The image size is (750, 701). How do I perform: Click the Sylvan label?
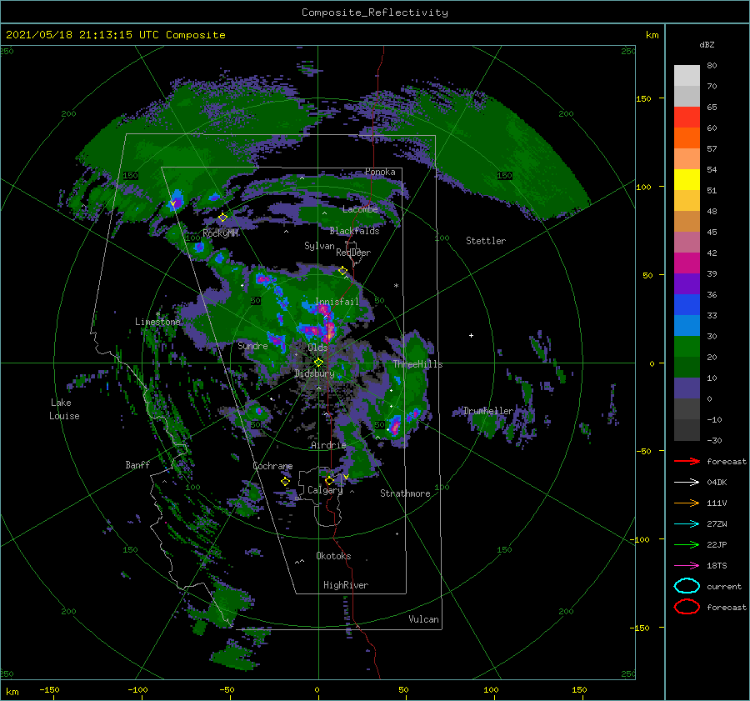coord(319,246)
